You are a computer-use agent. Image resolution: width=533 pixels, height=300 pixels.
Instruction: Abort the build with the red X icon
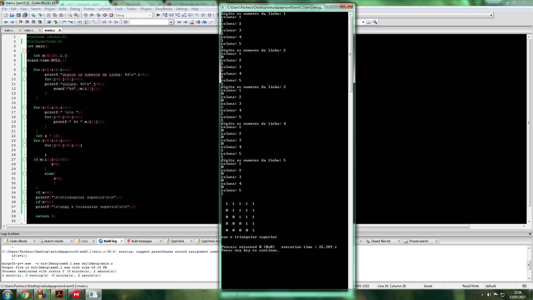click(x=111, y=15)
